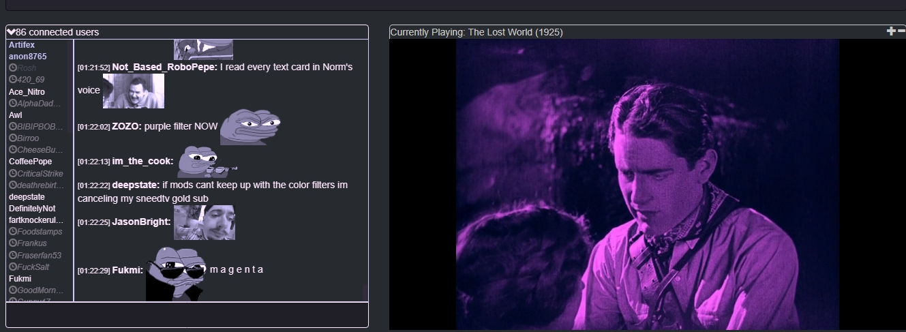Select user CoffeePope in the user list
The height and width of the screenshot is (332, 906).
30,162
